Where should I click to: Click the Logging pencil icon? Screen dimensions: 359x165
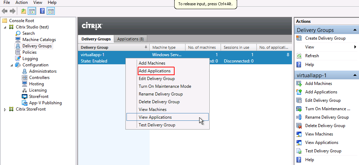point(18,59)
